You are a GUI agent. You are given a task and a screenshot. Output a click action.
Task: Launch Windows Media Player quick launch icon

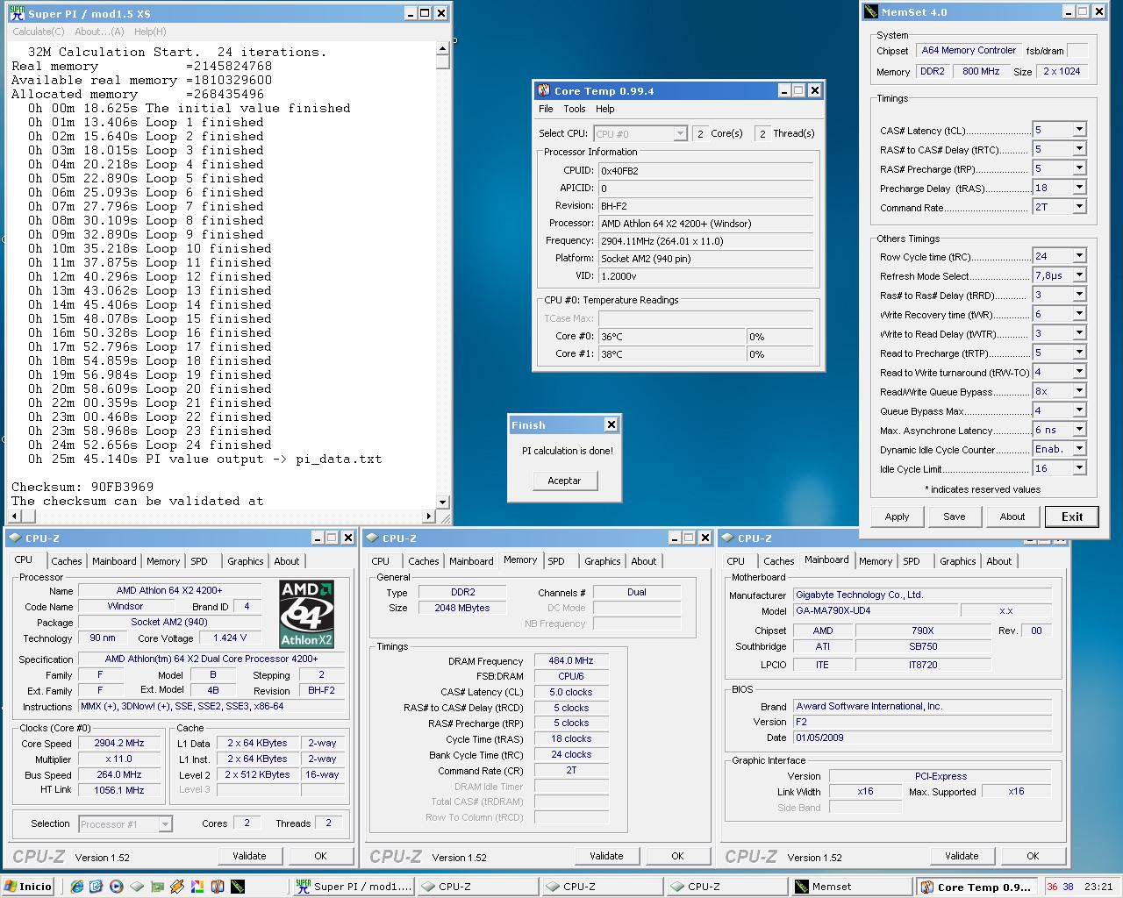pos(116,887)
